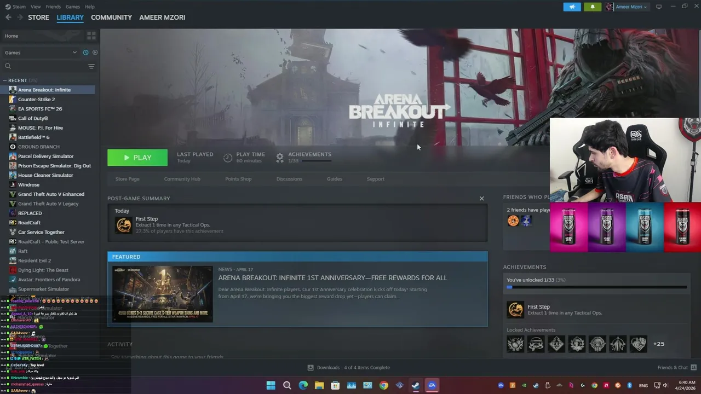Viewport: 701px width, 394px height.
Task: Go to library Home
Action: click(x=11, y=36)
